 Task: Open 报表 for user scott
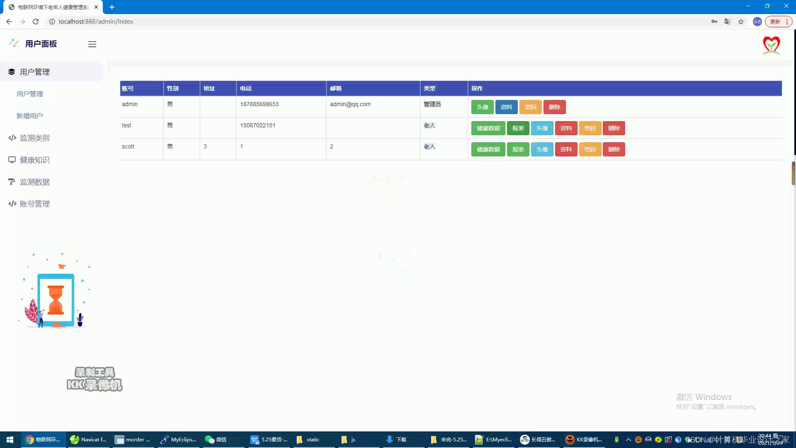[x=518, y=149]
